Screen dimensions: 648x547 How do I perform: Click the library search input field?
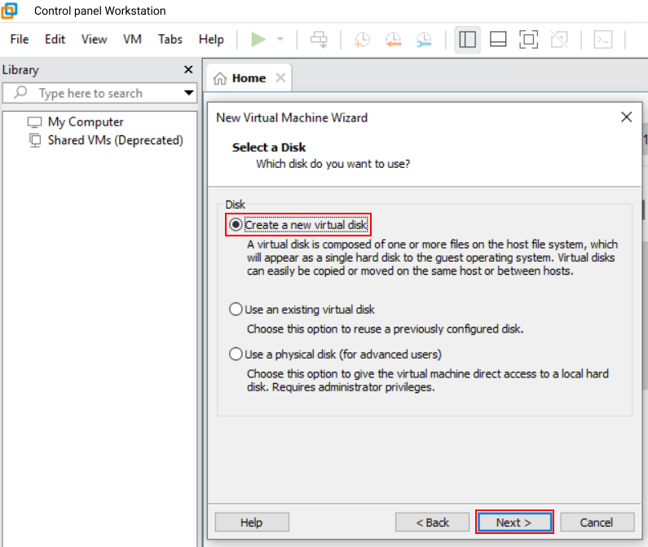coord(98,93)
